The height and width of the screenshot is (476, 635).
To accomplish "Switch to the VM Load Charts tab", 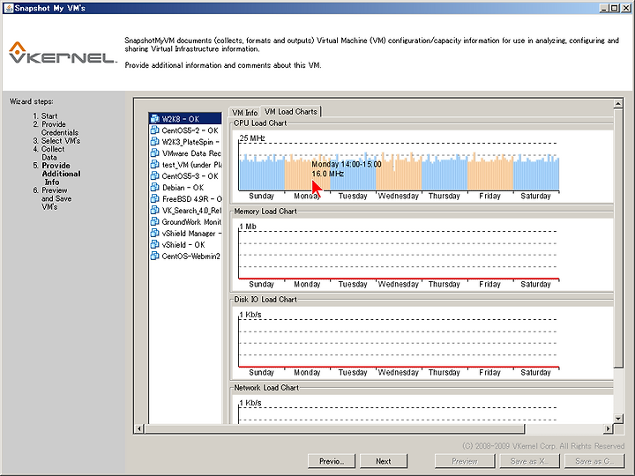I will click(291, 111).
